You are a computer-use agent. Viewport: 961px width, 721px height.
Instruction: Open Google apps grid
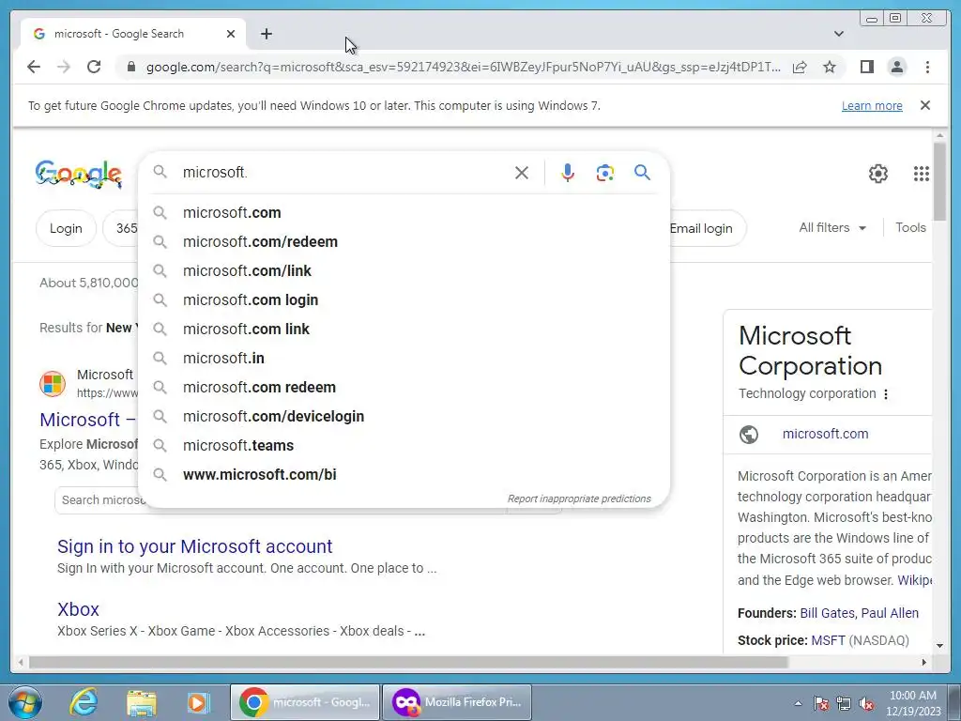point(922,174)
